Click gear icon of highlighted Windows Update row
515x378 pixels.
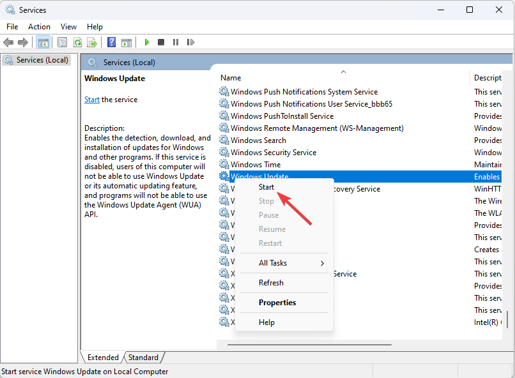(224, 176)
